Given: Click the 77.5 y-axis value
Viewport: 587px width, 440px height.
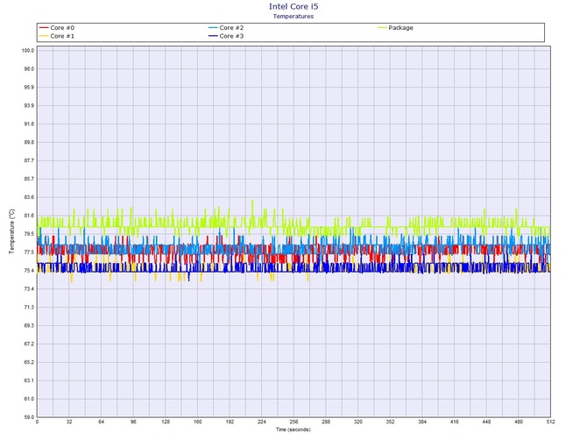Looking at the screenshot, I should click(x=29, y=252).
